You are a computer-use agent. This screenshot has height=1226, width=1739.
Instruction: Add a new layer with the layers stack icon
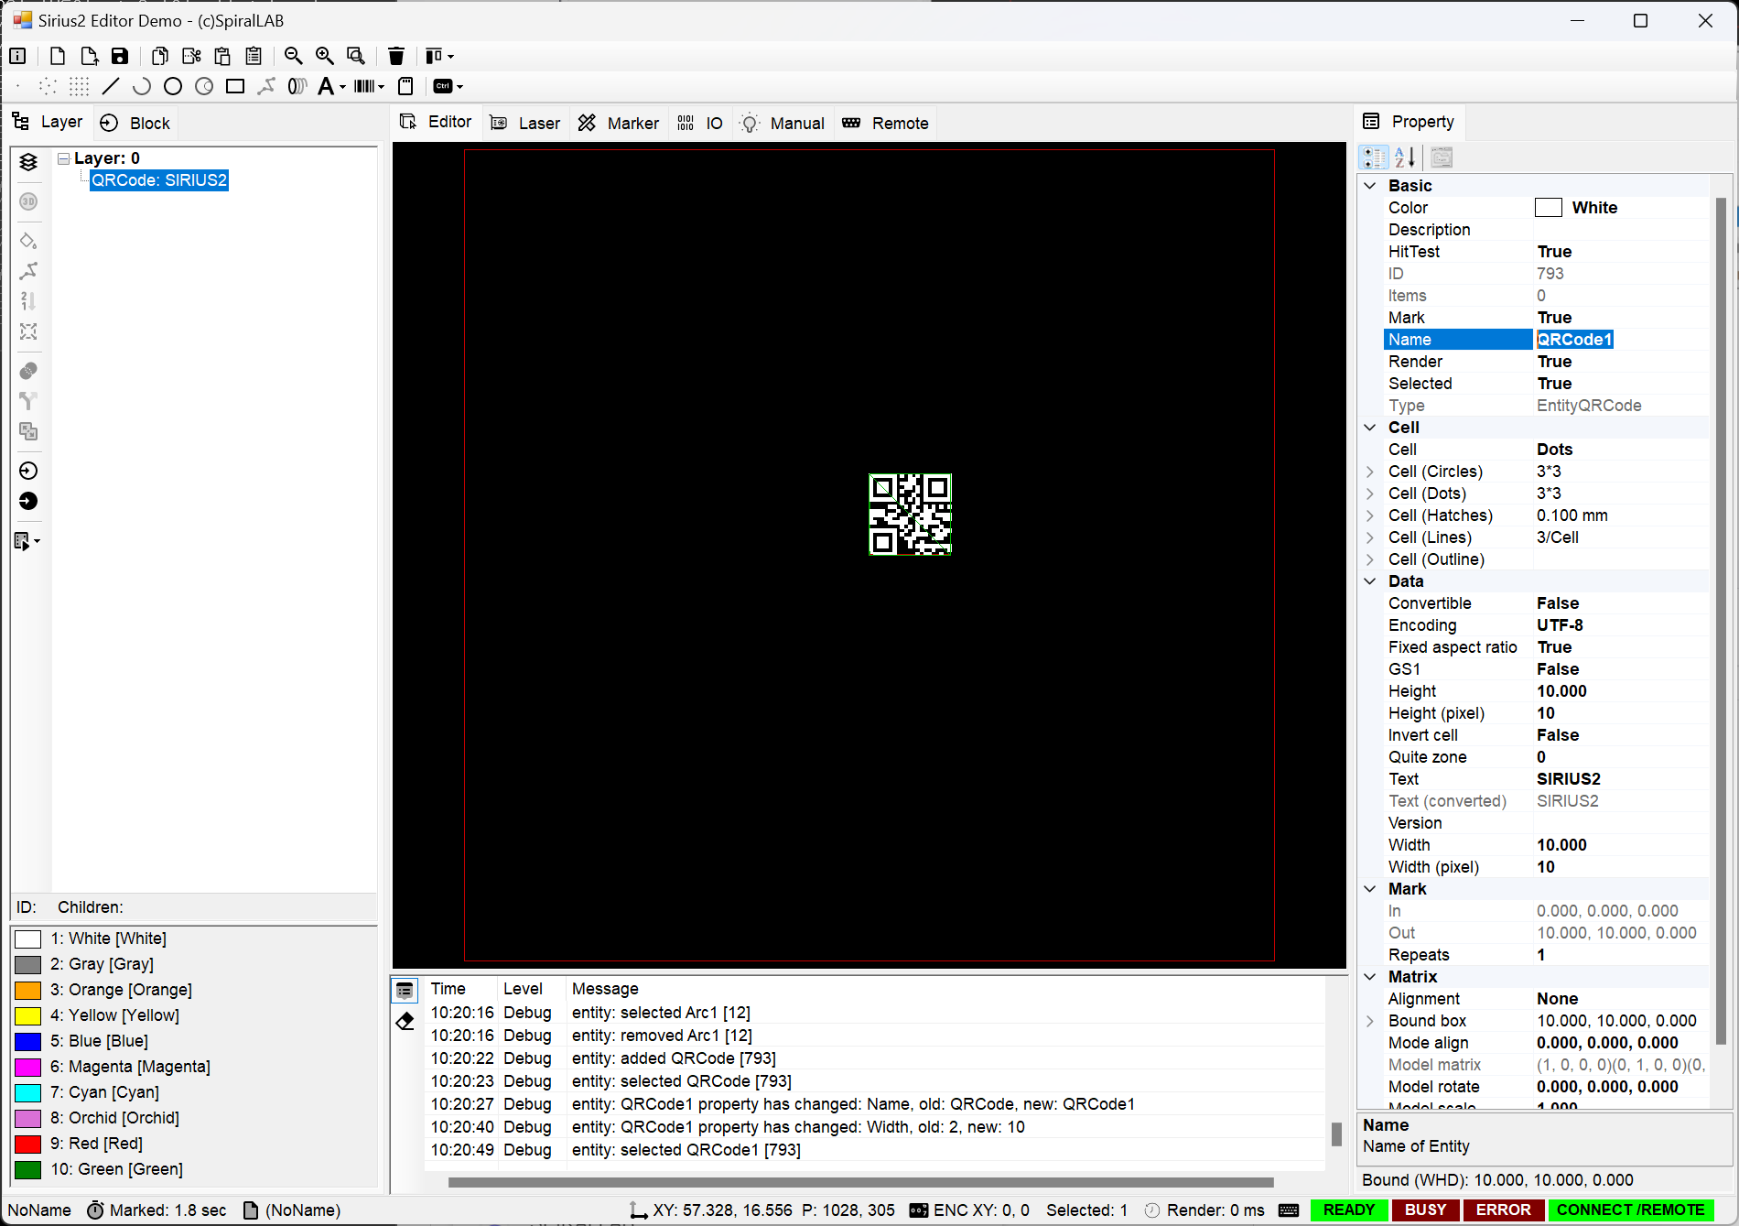tap(28, 162)
